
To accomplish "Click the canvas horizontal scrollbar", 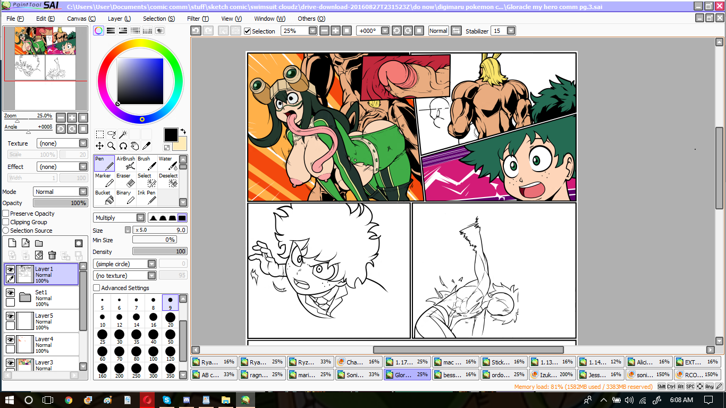I will click(x=468, y=350).
